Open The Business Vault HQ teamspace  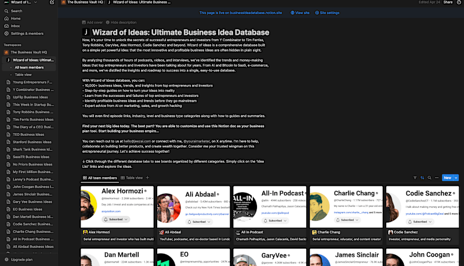point(28,52)
